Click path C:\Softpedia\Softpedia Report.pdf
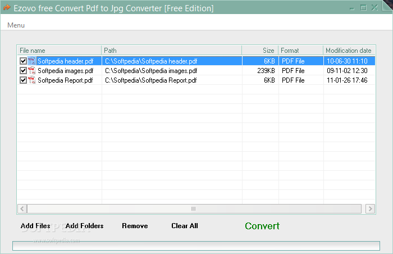This screenshot has width=393, height=254. [x=151, y=80]
